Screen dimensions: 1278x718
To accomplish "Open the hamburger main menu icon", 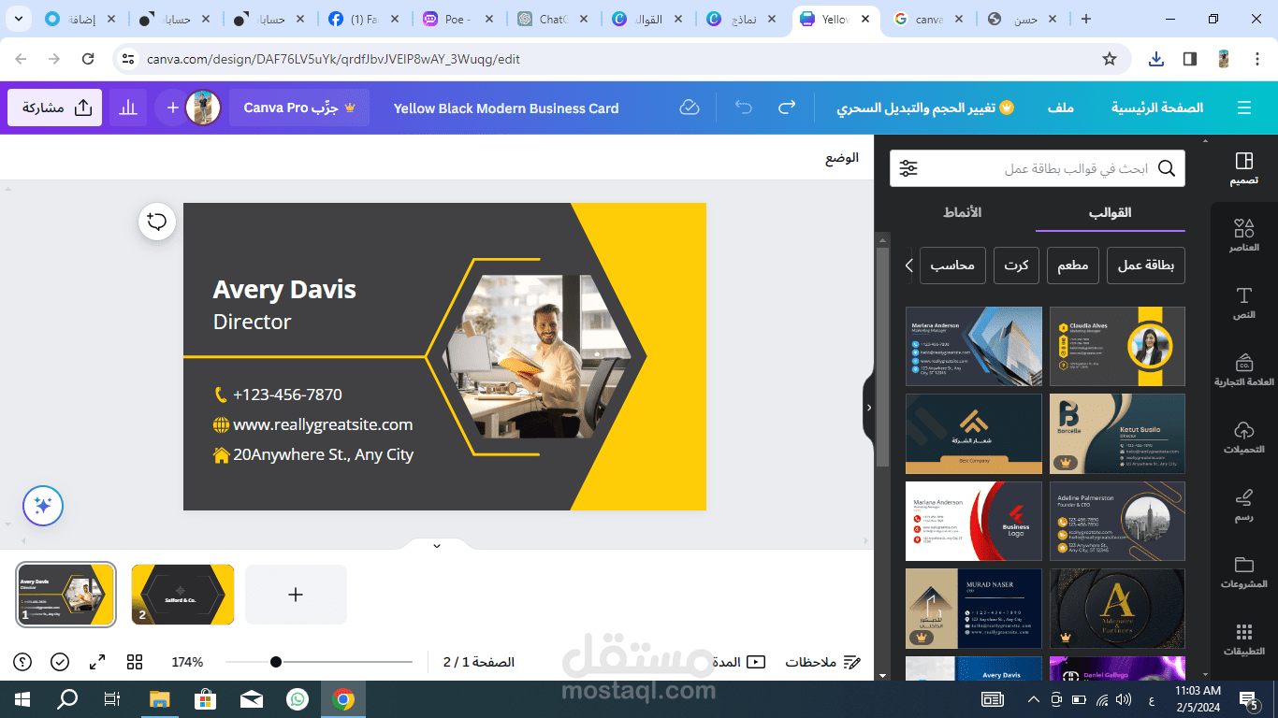I will pyautogui.click(x=1244, y=108).
